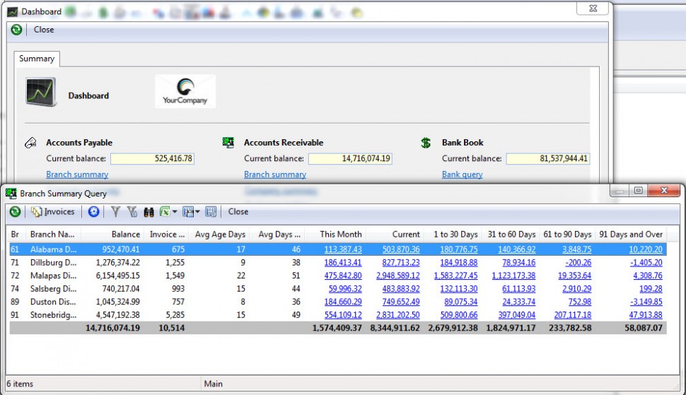Open Alabama This Month amount 113,387.43
This screenshot has height=395, width=686.
(343, 249)
